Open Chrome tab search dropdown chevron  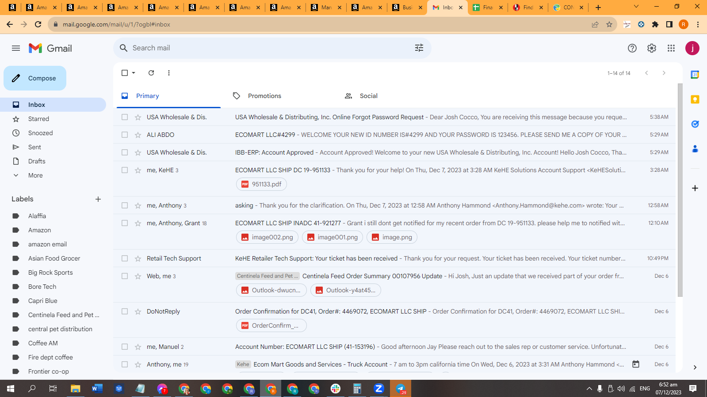tap(636, 7)
